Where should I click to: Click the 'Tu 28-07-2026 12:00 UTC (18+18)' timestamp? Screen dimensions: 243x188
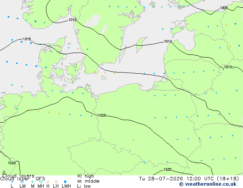[x=189, y=179]
